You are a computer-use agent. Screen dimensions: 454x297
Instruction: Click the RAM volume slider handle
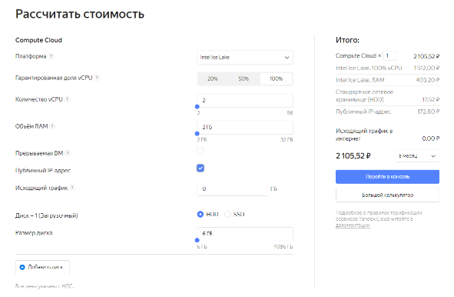(x=197, y=134)
